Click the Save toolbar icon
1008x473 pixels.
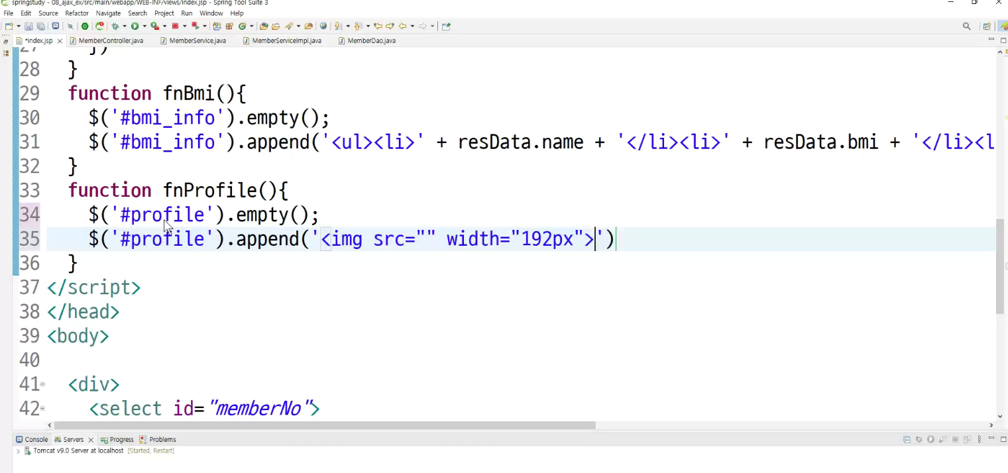[28, 26]
